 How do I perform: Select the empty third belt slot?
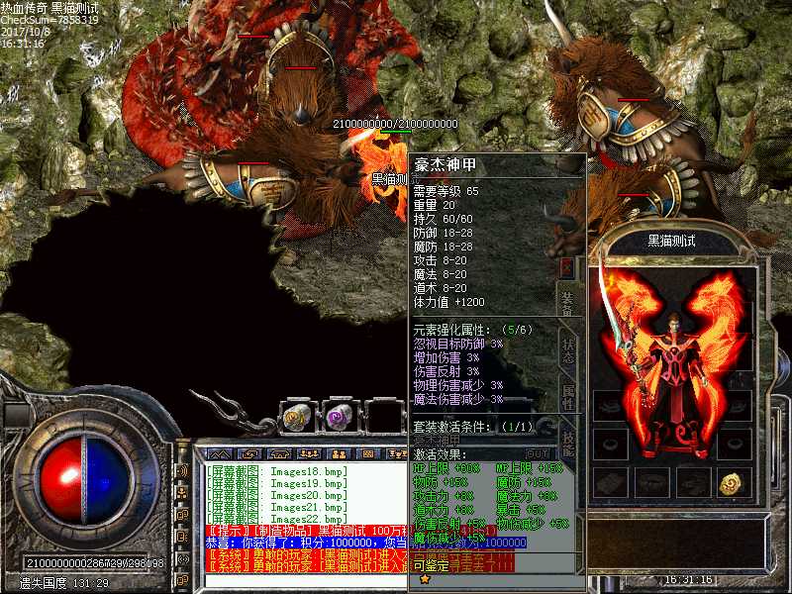(x=385, y=417)
